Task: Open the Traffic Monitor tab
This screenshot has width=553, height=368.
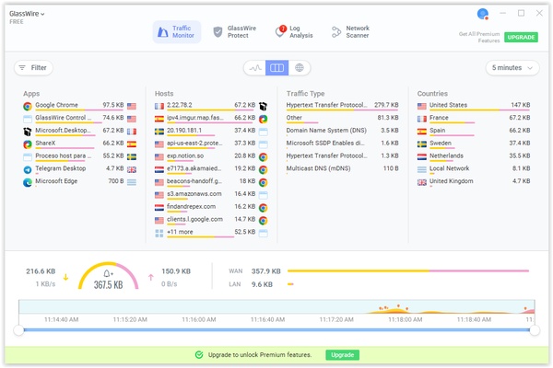Action: pos(177,31)
